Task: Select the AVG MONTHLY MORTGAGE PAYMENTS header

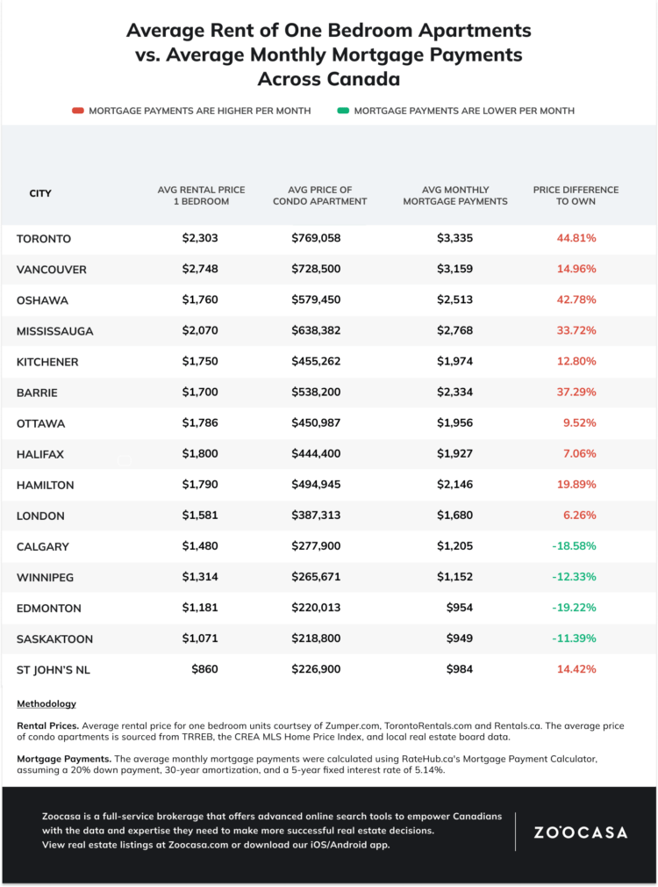Action: pos(455,196)
